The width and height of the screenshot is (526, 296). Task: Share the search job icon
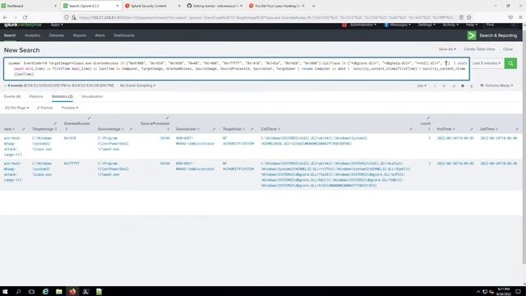pos(454,86)
